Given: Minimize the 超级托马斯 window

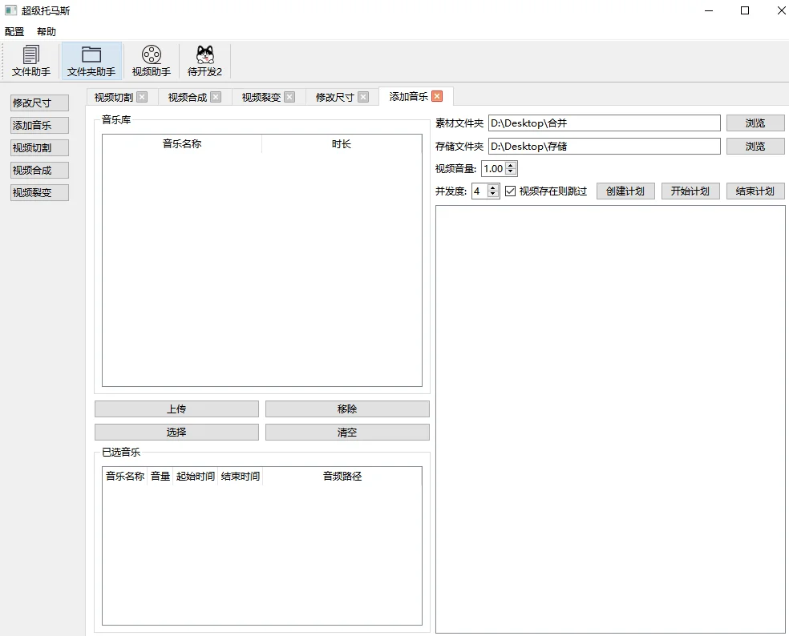Looking at the screenshot, I should [709, 10].
